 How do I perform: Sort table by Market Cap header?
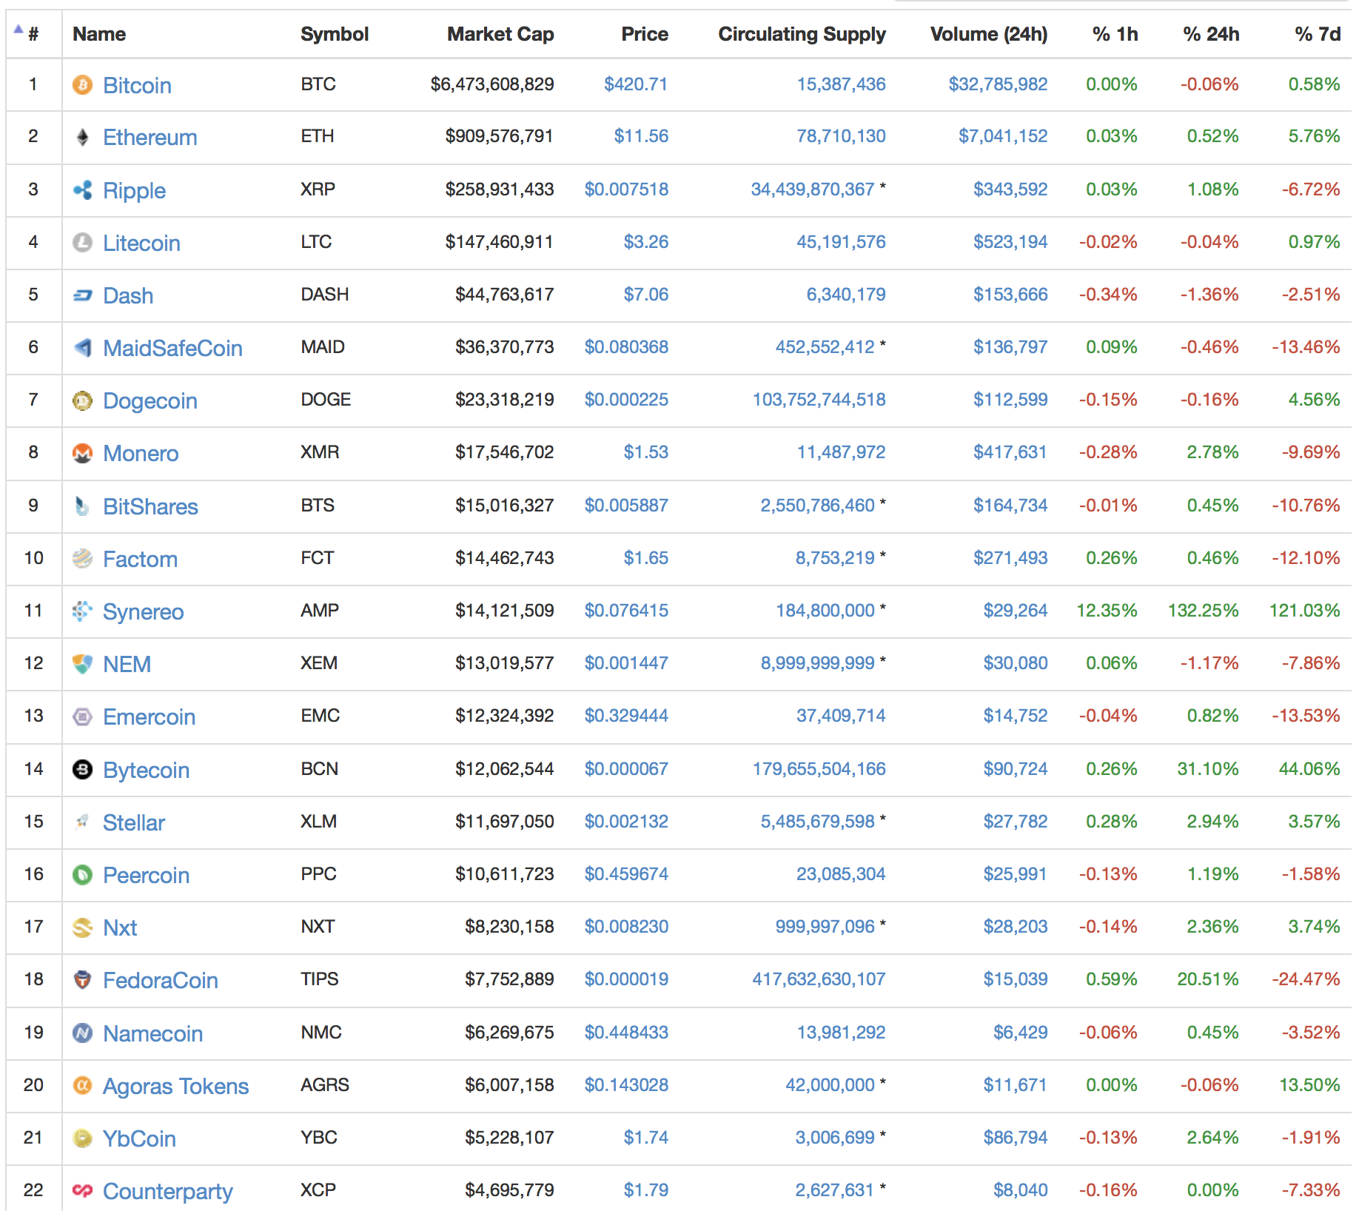tap(500, 34)
